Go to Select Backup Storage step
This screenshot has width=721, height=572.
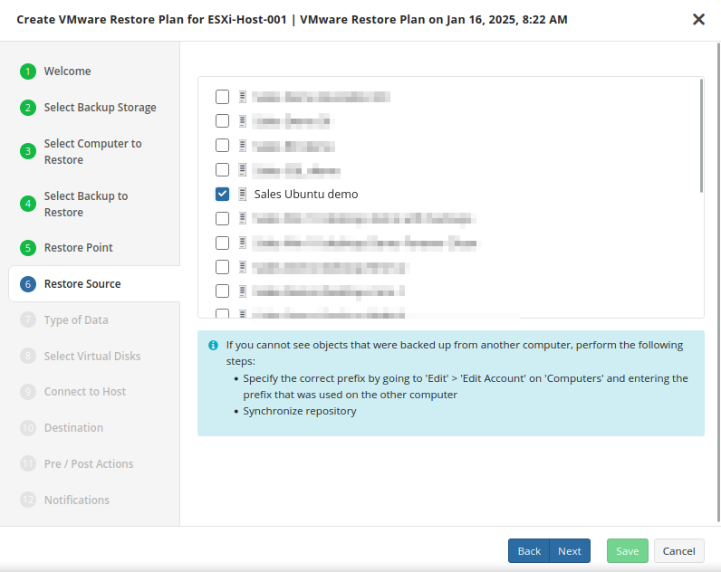(100, 108)
